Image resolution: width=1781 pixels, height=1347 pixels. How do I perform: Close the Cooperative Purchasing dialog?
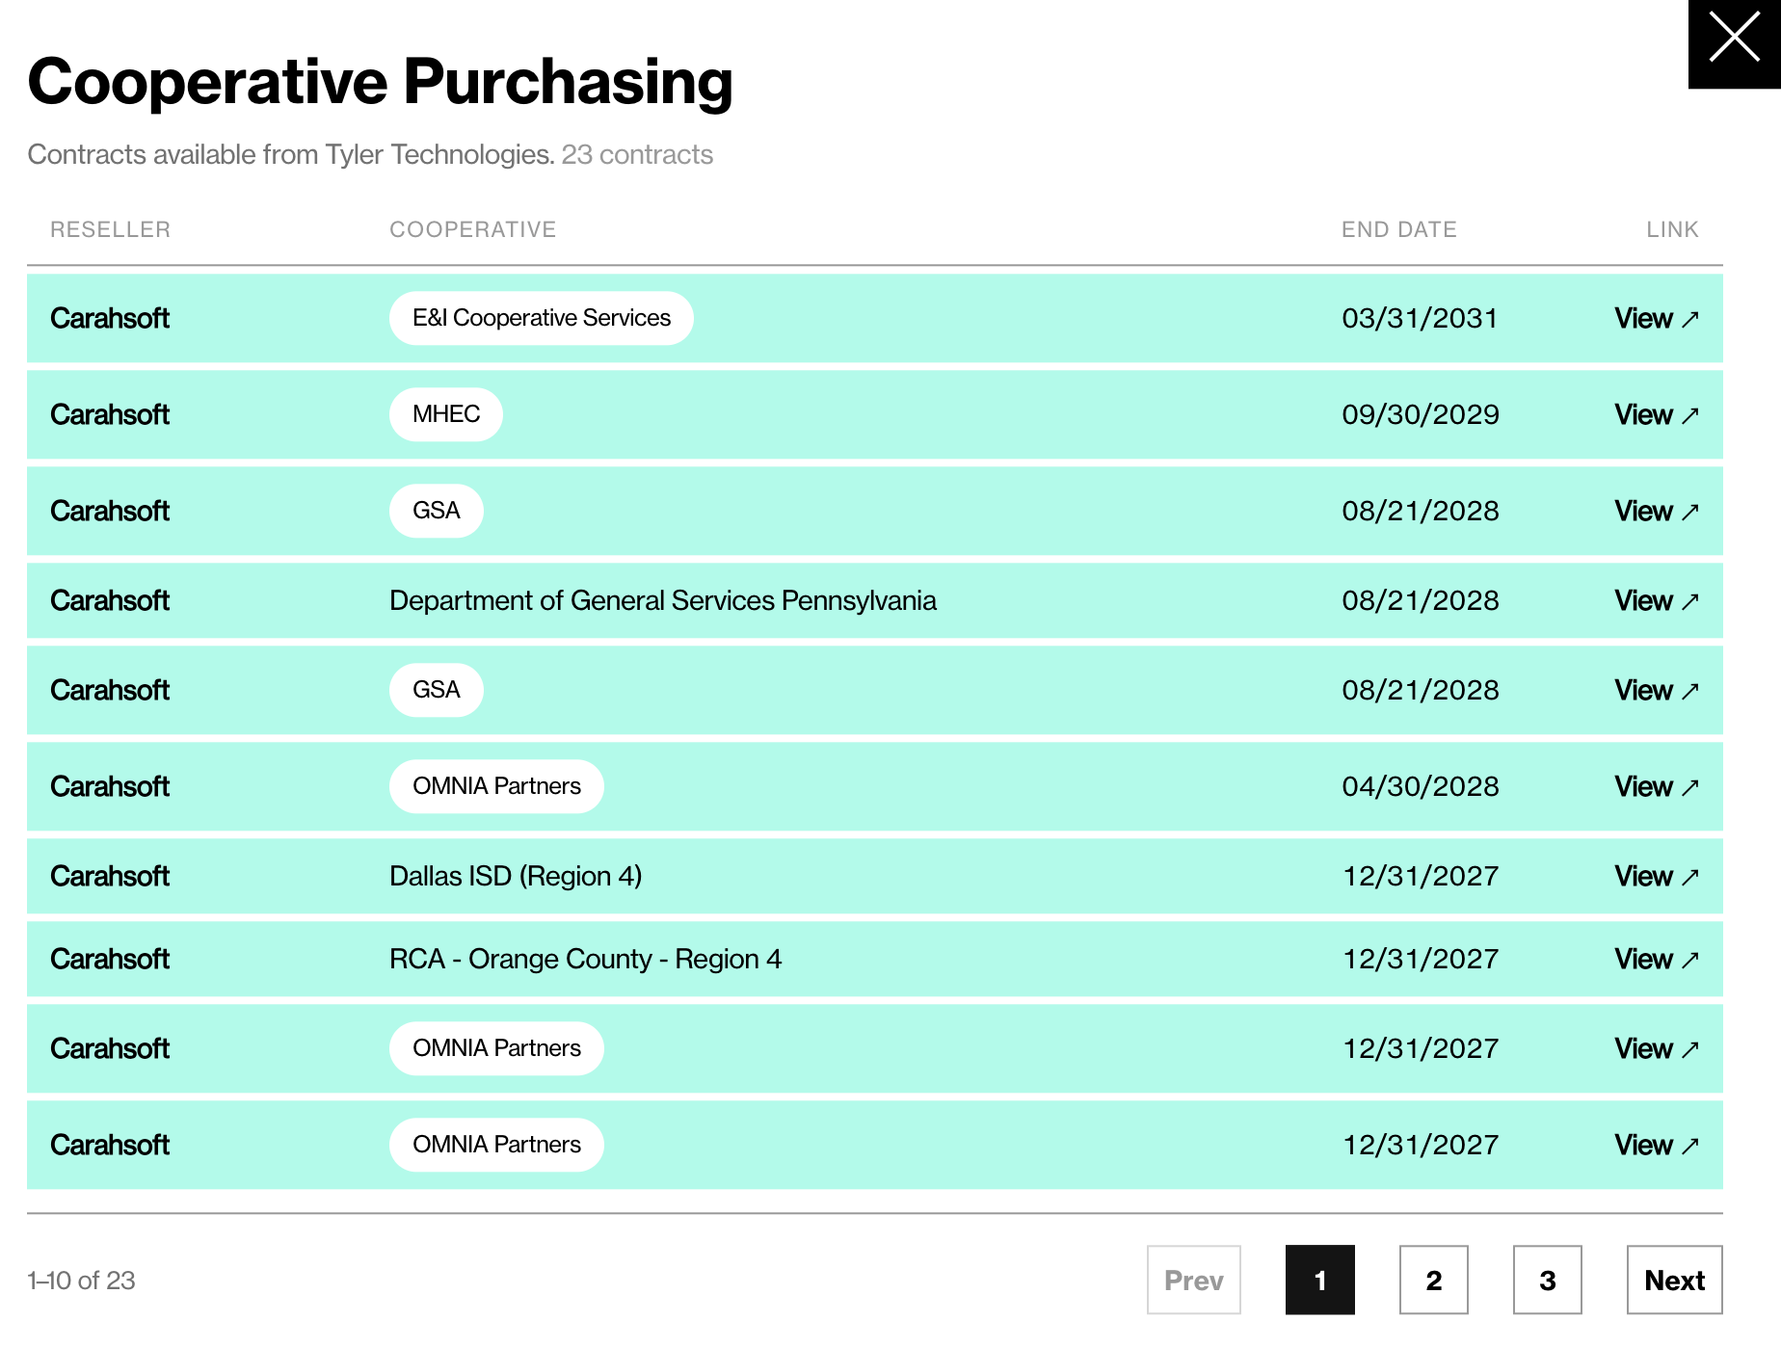[1734, 43]
